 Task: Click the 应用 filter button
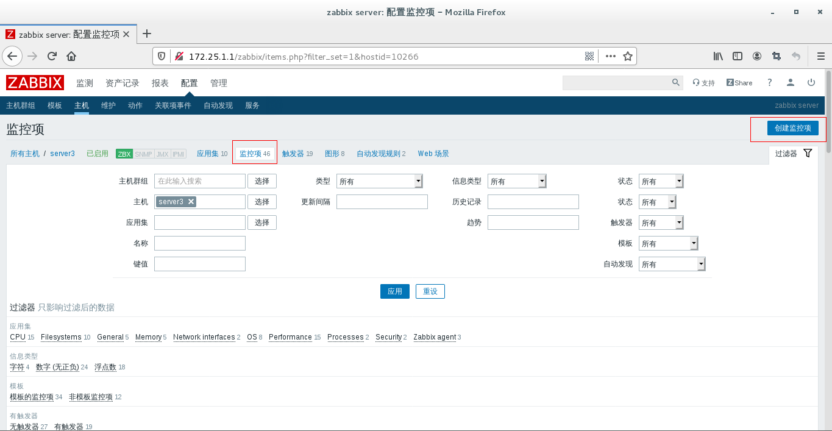click(x=395, y=291)
